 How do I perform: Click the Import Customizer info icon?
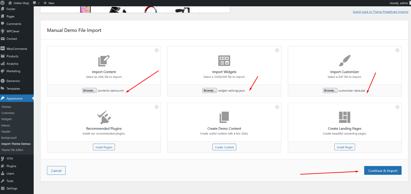tap(397, 50)
